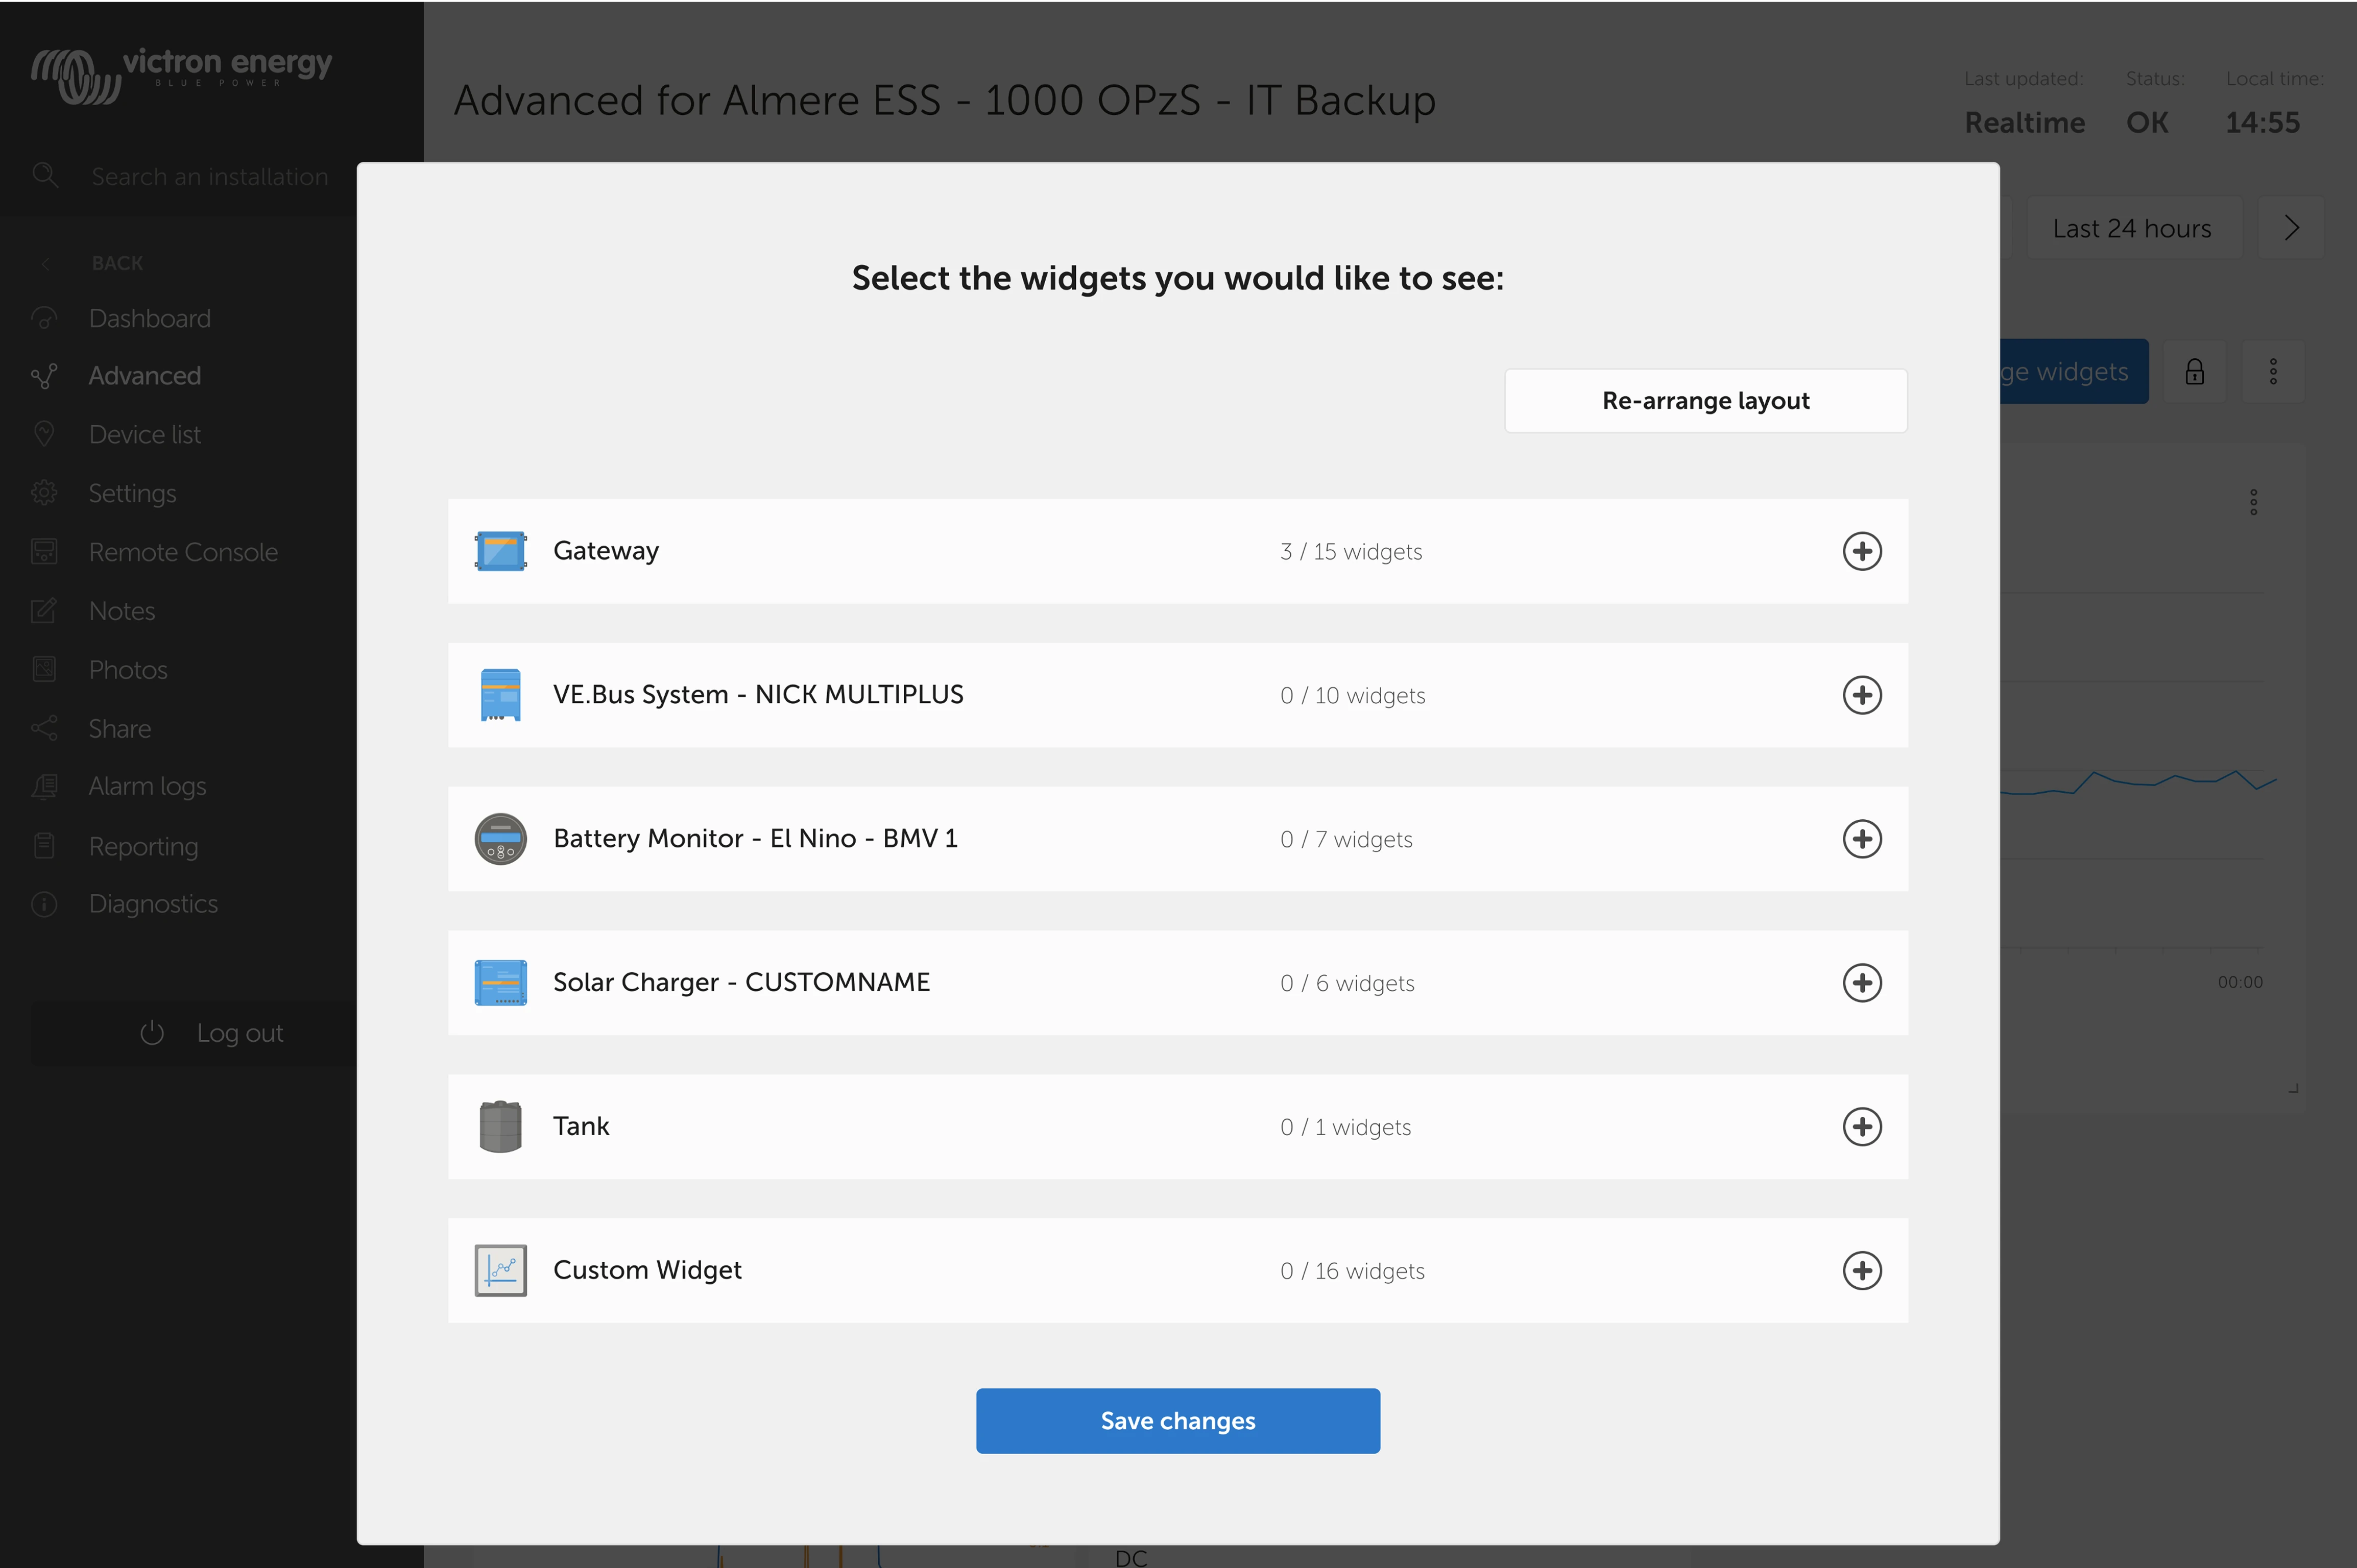Click the 'Gateway' row label
This screenshot has width=2357, height=1568.
606,551
